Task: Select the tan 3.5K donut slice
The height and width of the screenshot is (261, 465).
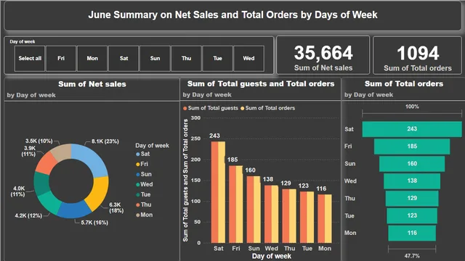Action: 62,152
